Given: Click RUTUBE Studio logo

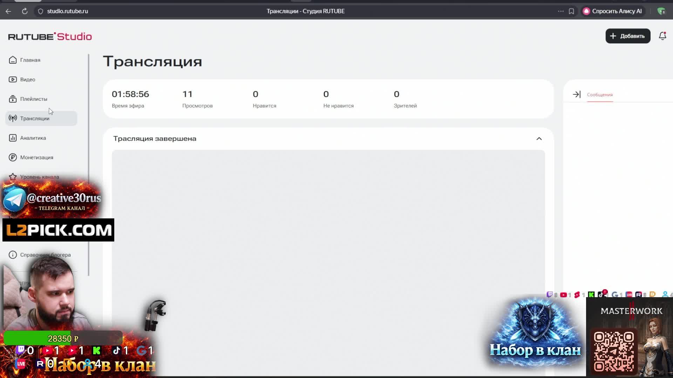Looking at the screenshot, I should (50, 36).
